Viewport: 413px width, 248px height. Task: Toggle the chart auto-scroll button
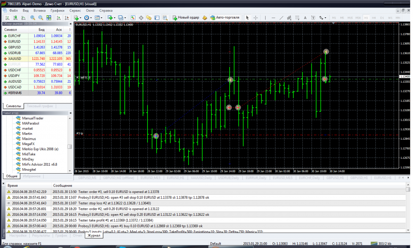[59, 18]
